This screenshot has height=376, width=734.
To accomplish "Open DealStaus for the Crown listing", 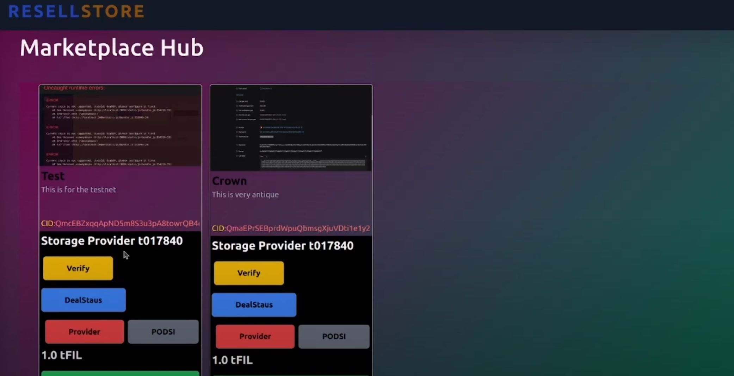I will (254, 305).
